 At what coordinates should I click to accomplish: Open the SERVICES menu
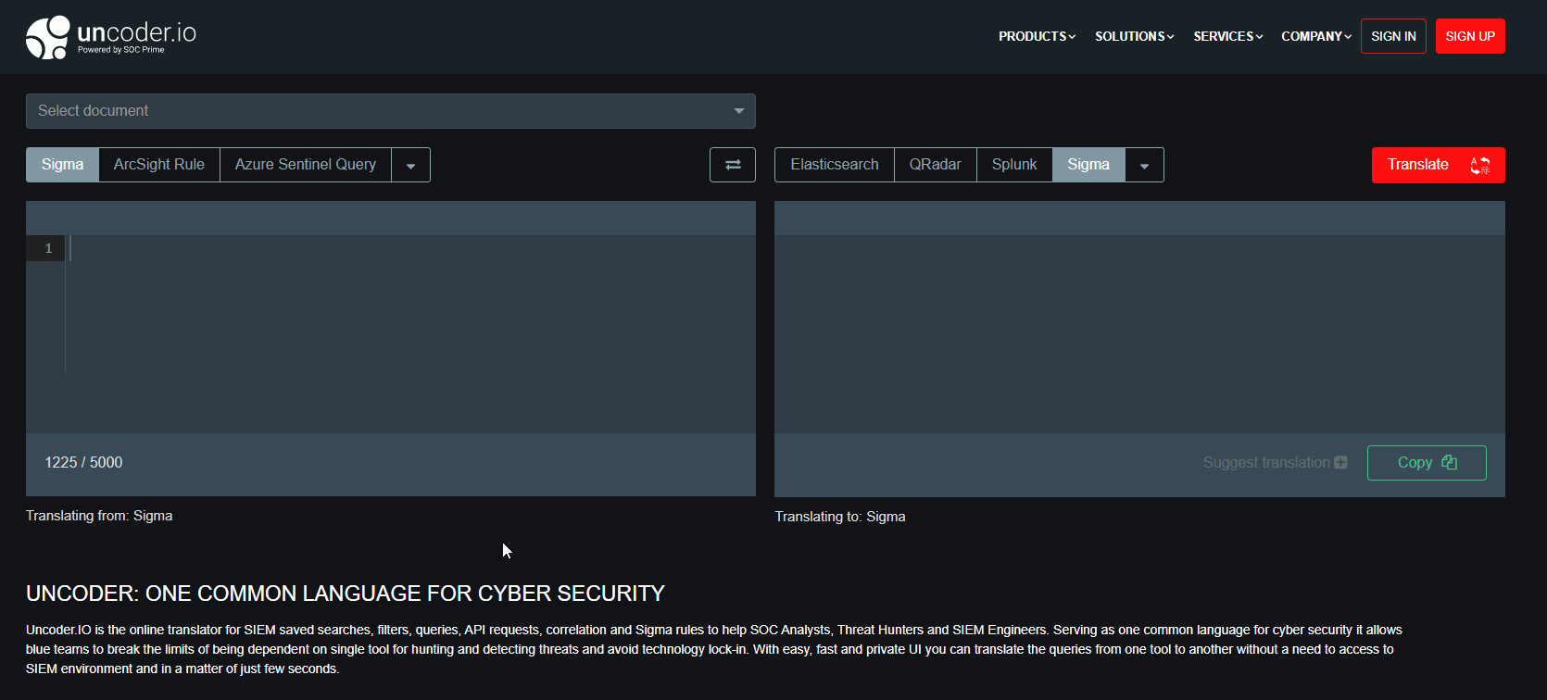point(1228,36)
